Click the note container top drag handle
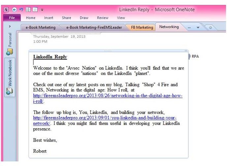This screenshot has height=166, width=227. pyautogui.click(x=108, y=51)
